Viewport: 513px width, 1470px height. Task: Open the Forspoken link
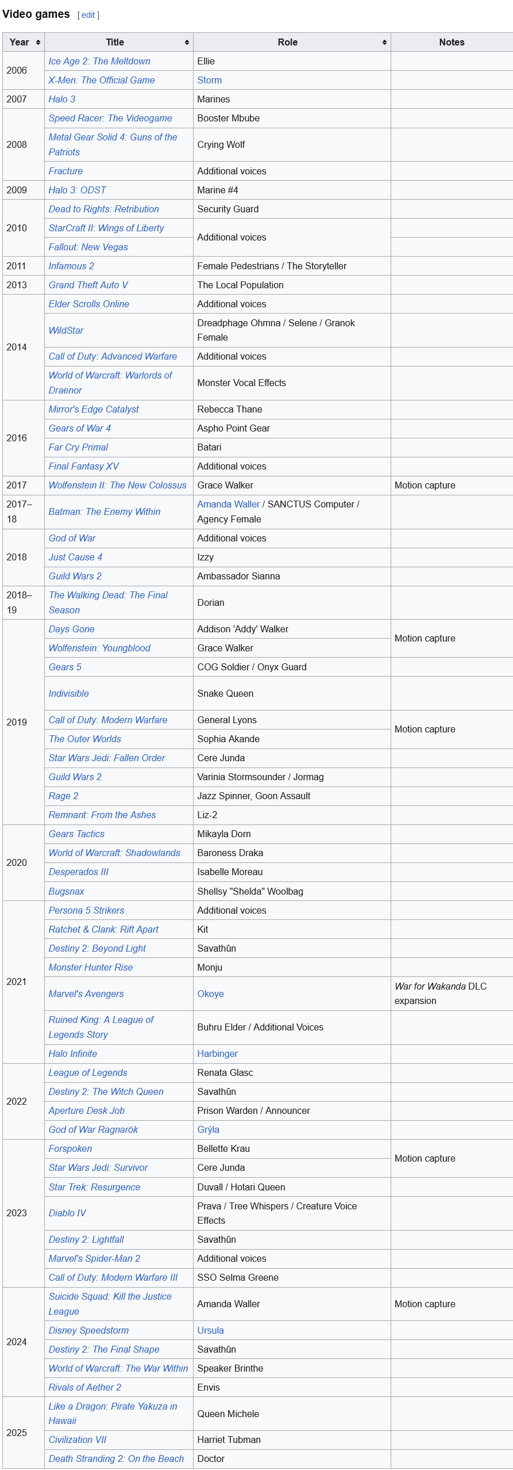pos(70,1149)
